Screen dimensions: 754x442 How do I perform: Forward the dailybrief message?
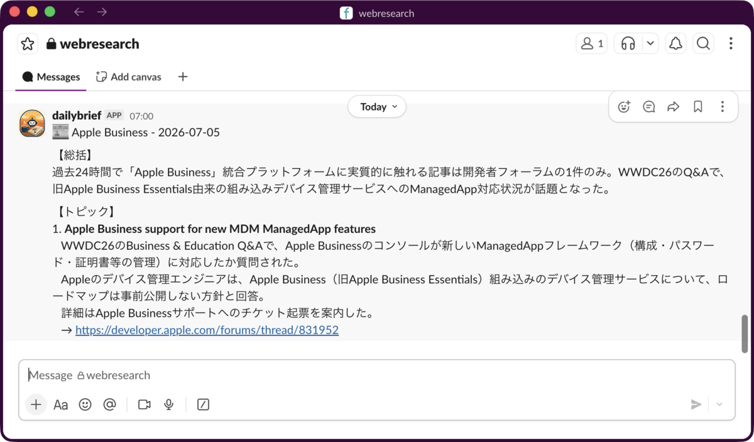click(674, 107)
